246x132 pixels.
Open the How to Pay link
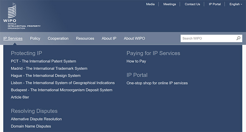pyautogui.click(x=136, y=61)
